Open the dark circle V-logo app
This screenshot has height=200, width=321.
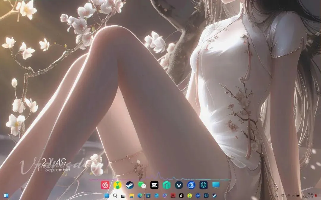pos(179,185)
